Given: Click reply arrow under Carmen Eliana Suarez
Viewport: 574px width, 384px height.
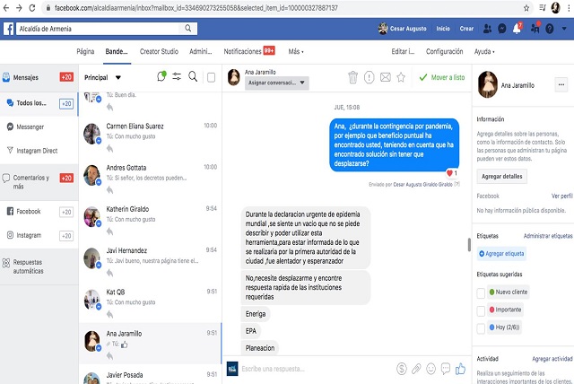Looking at the screenshot, I should click(x=109, y=148).
